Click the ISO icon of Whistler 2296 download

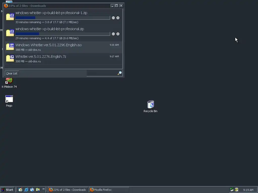[10, 47]
